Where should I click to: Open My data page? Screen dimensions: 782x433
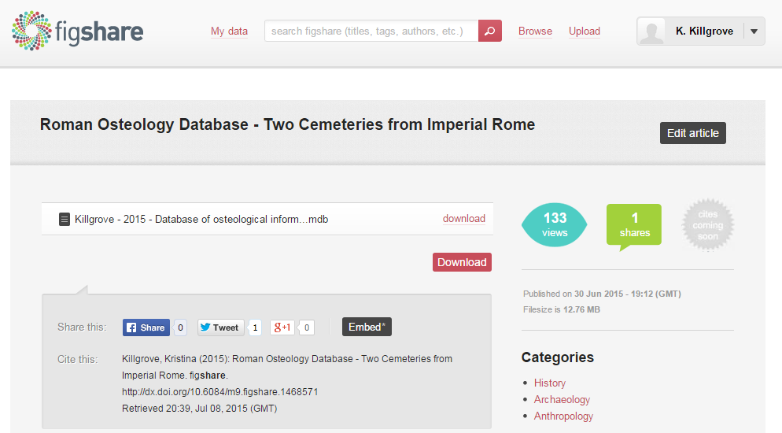tap(229, 31)
